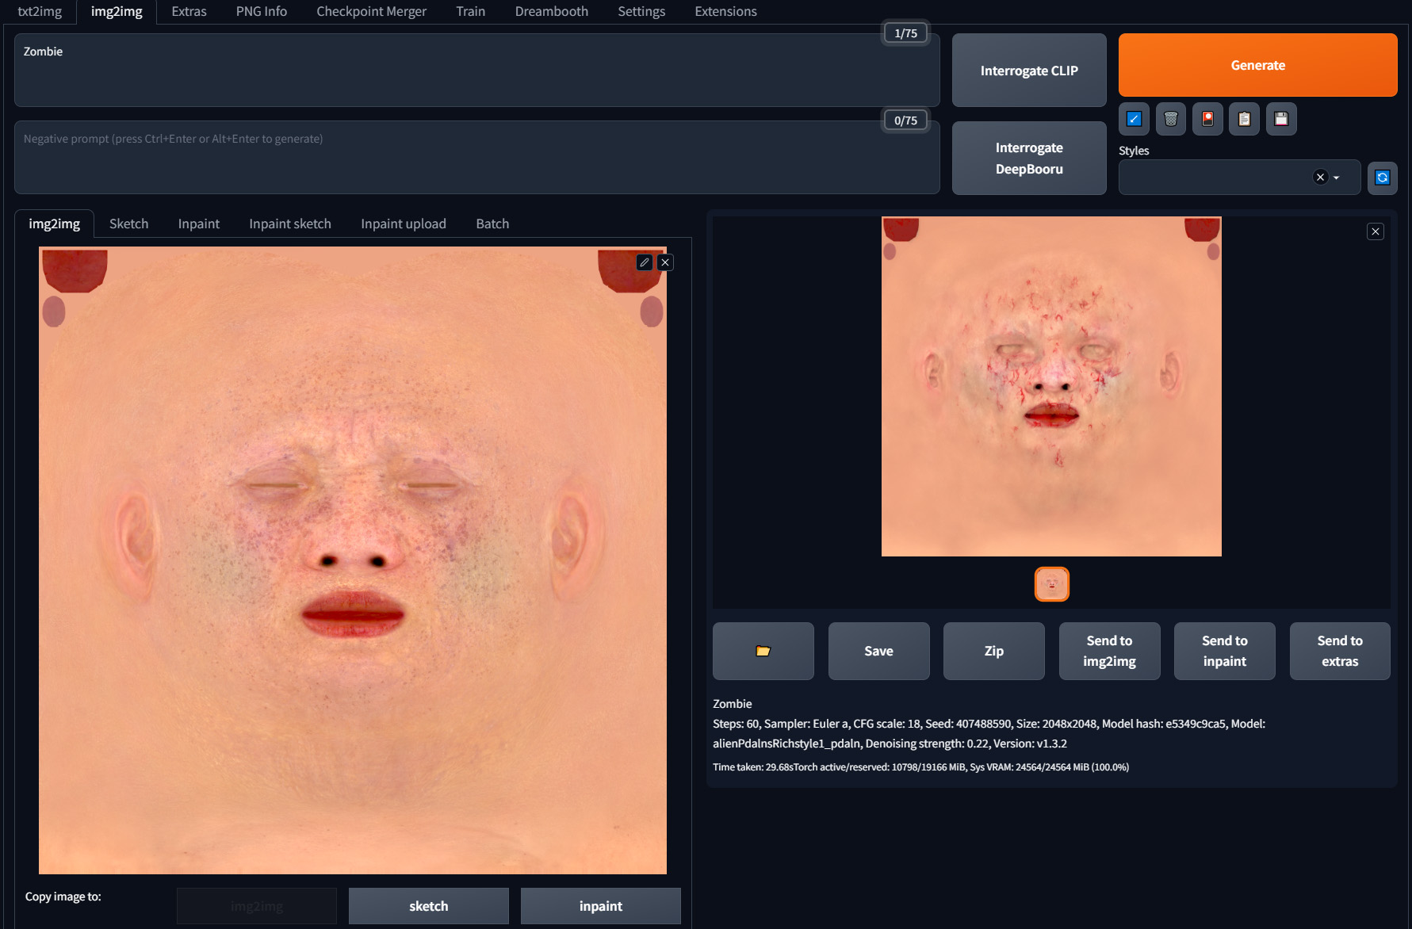The height and width of the screenshot is (929, 1412).
Task: Click Interrogate DeepBooru
Action: click(1029, 158)
